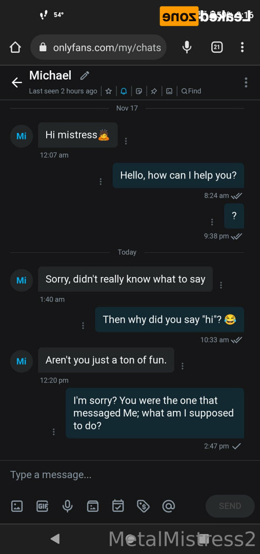Viewport: 260px width, 554px height.
Task: Toggle the notification bell for this chat
Action: (x=124, y=91)
